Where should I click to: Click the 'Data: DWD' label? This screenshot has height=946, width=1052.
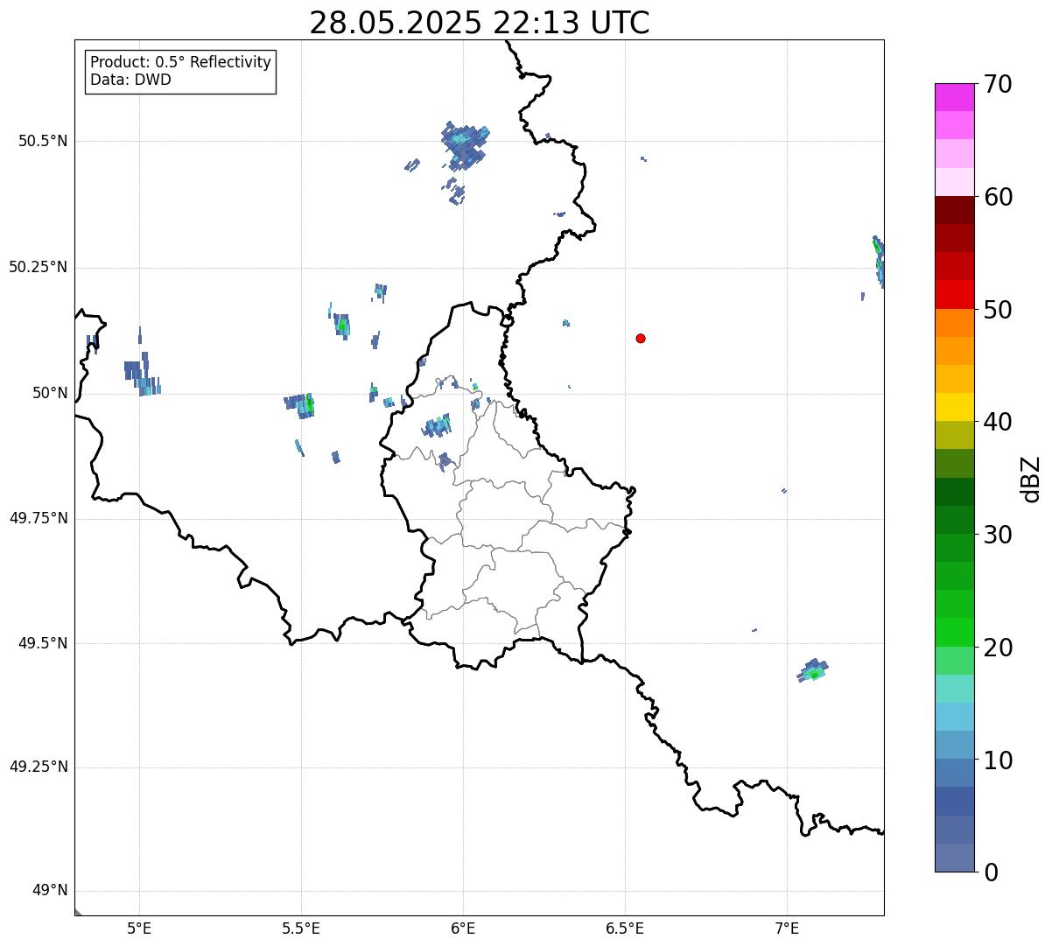click(131, 80)
